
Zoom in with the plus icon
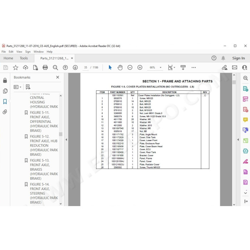point(140,67)
